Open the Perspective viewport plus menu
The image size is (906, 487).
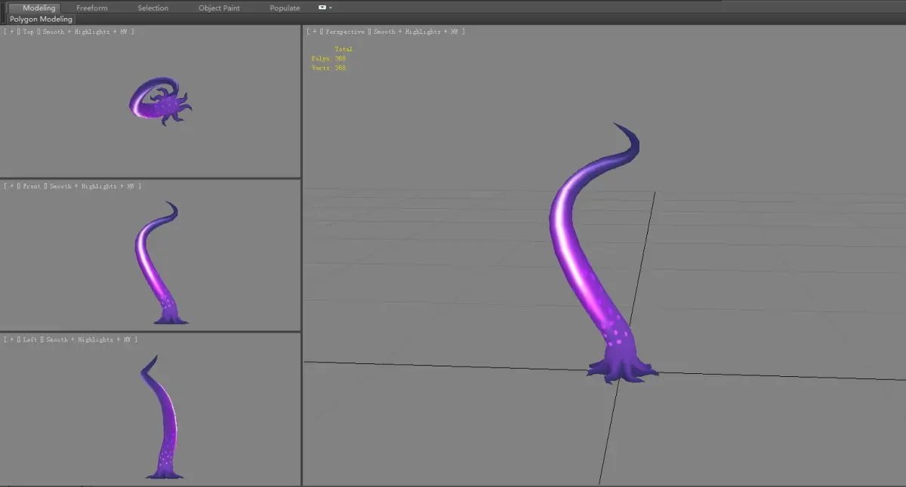pos(314,32)
